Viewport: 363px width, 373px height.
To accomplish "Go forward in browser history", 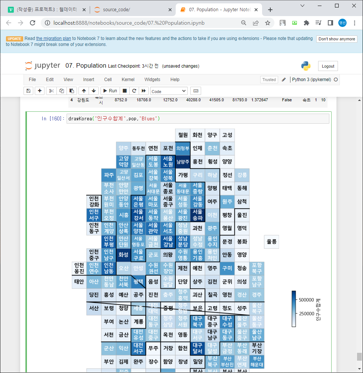I will click(21, 23).
